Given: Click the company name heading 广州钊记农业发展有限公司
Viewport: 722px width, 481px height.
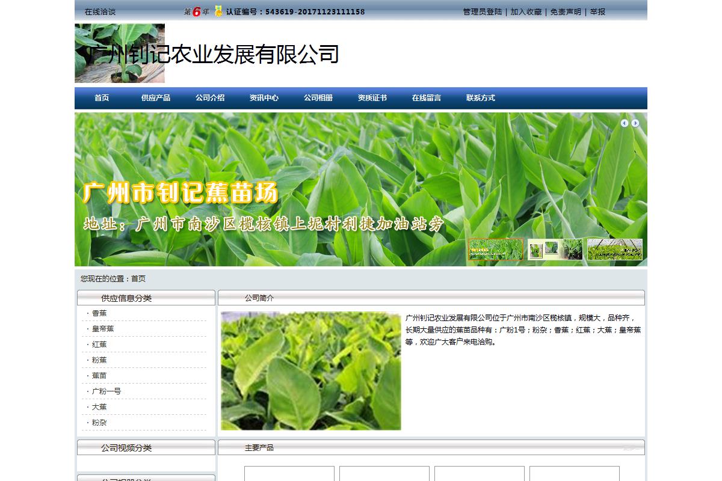Looking at the screenshot, I should 212,55.
